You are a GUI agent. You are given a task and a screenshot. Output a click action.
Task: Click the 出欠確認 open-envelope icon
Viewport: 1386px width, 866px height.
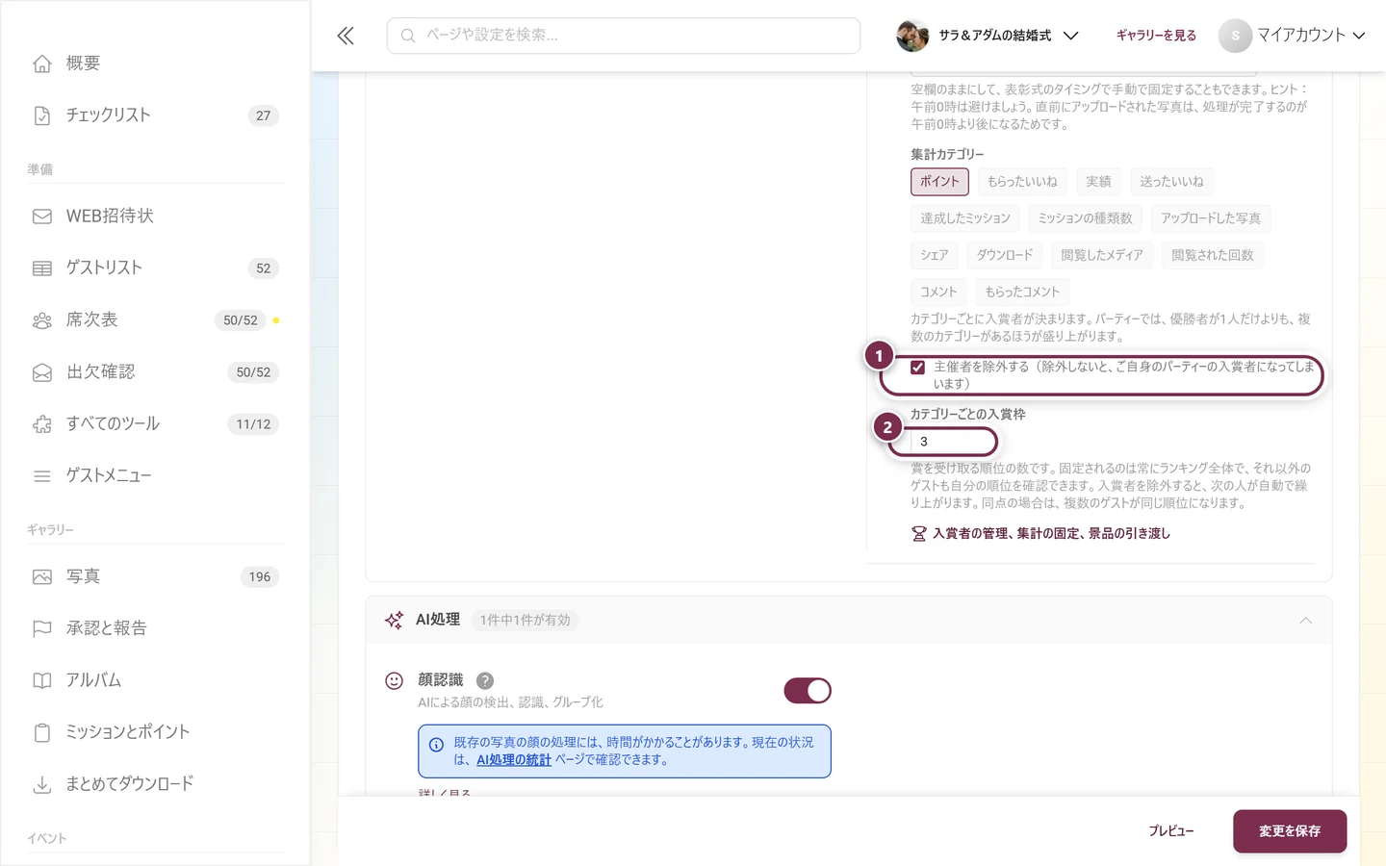(42, 372)
